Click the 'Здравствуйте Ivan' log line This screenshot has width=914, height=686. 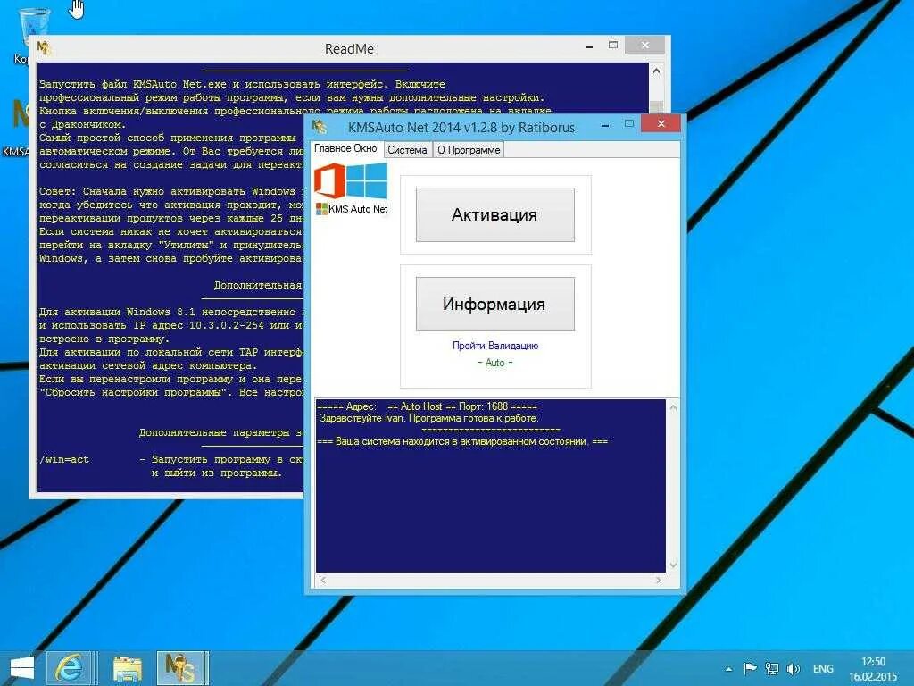429,418
